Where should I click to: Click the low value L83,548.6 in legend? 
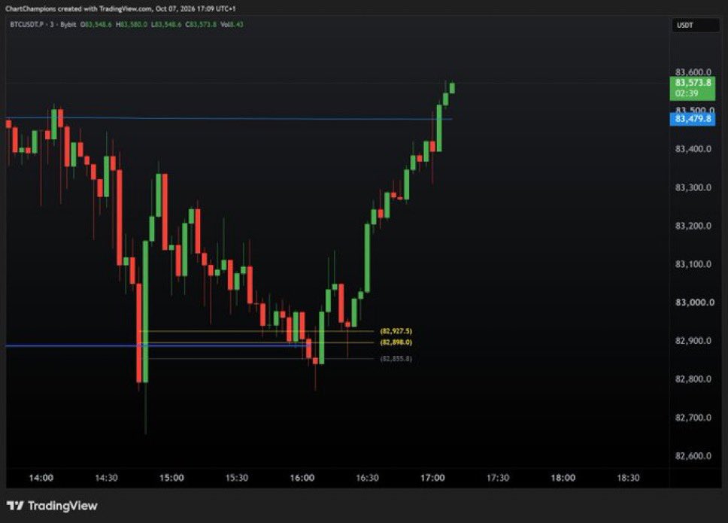coord(166,24)
